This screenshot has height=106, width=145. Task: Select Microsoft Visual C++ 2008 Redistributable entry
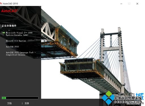click(x=19, y=34)
